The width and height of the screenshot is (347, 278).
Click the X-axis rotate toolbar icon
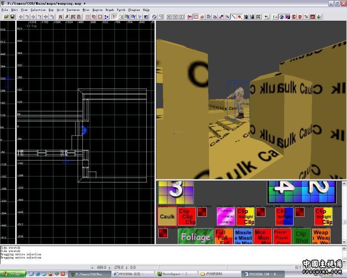tap(27, 17)
